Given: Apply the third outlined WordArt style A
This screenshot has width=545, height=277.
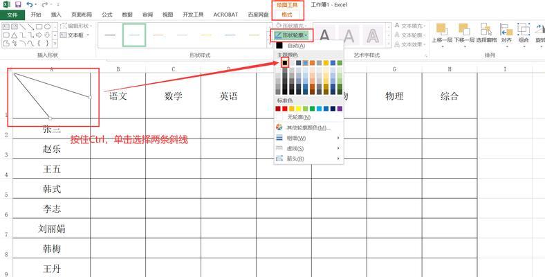Looking at the screenshot, I should [x=373, y=35].
